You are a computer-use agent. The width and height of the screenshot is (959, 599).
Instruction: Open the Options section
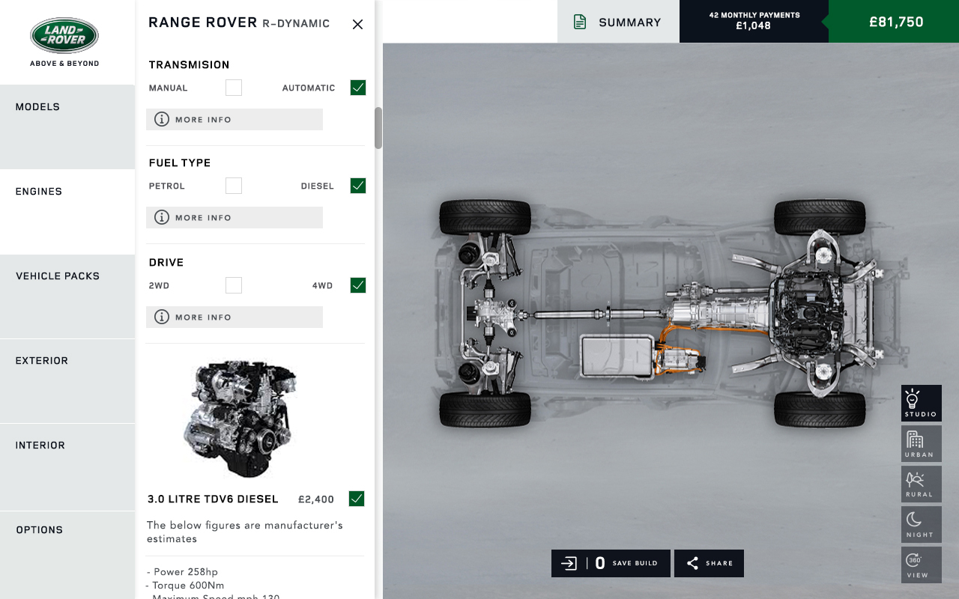tap(67, 555)
